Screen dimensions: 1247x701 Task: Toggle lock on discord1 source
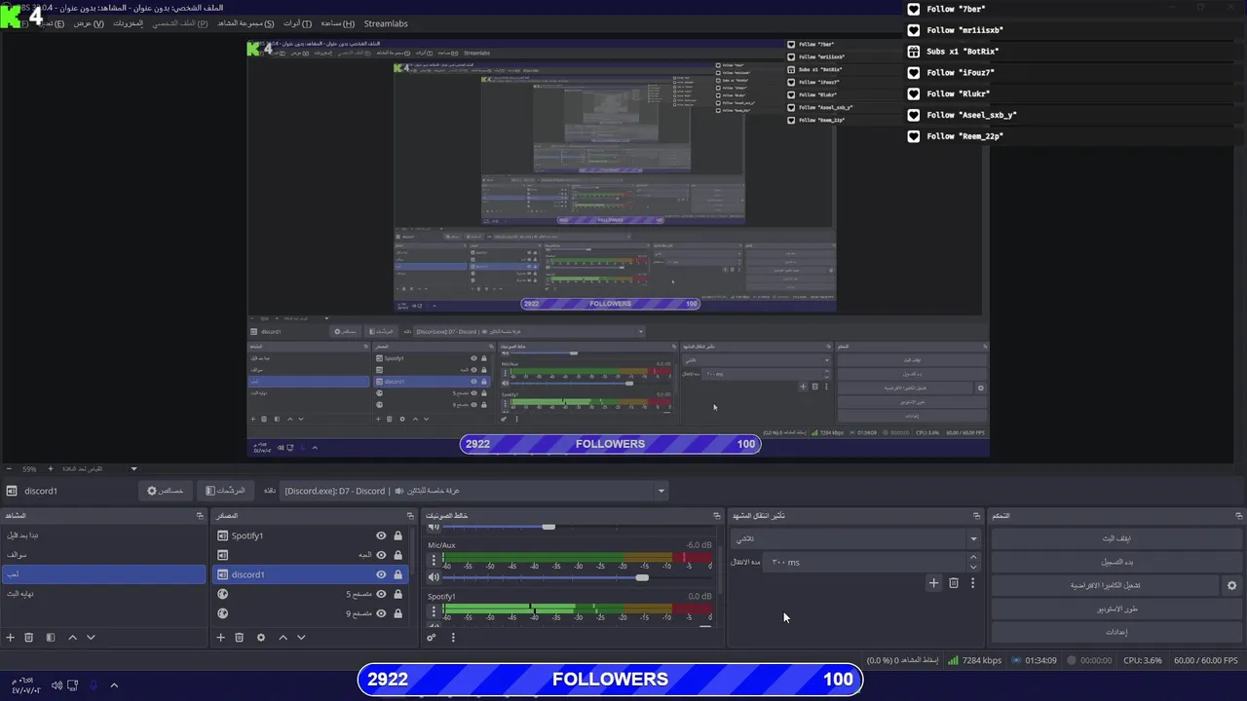click(397, 574)
